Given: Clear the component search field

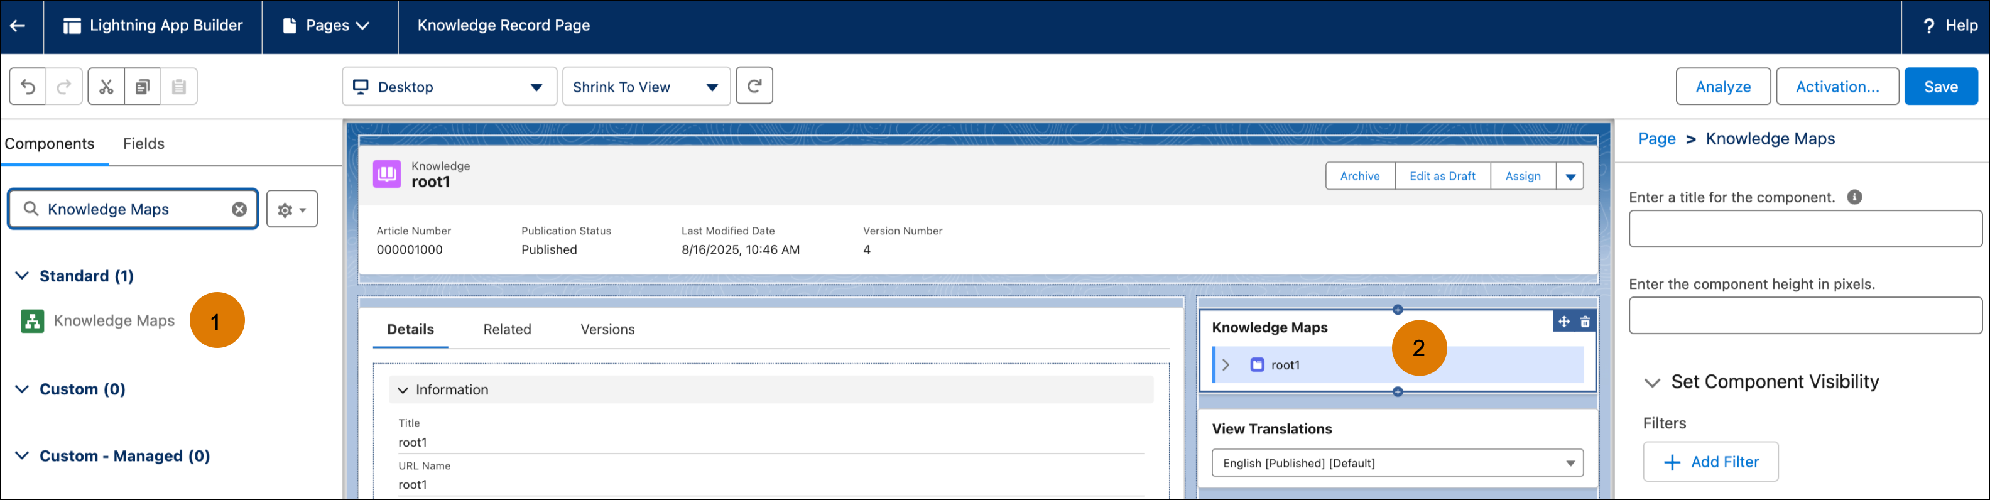Looking at the screenshot, I should (x=239, y=209).
